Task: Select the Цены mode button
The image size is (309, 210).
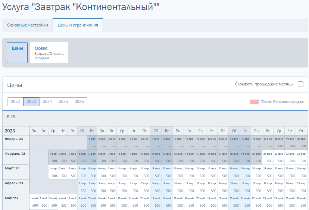Action: 17,53
